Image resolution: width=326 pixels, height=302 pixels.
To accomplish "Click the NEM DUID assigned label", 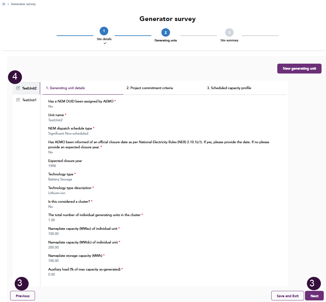I will point(81,101).
